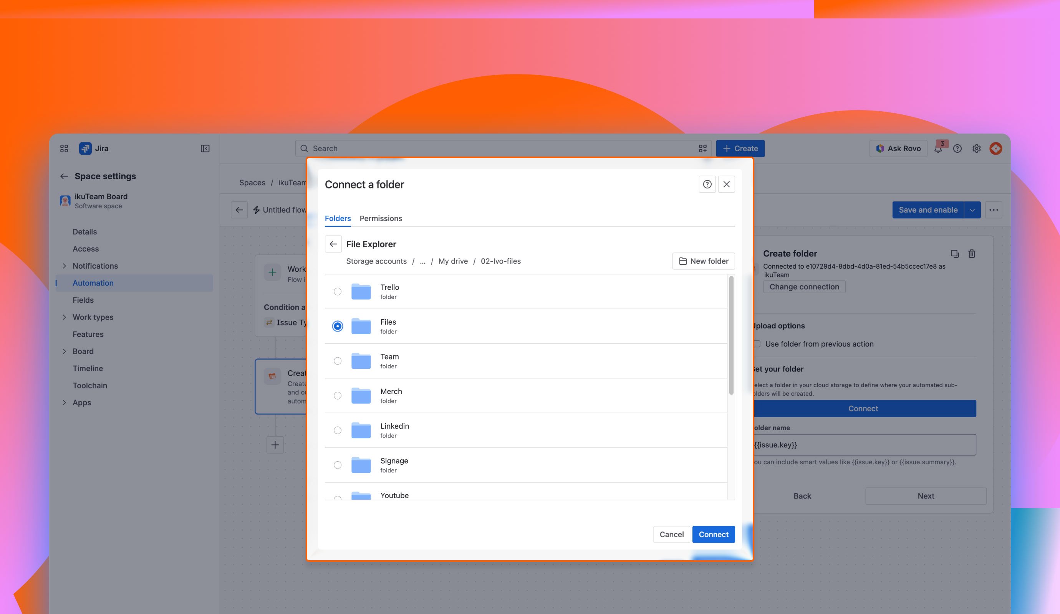
Task: Select the Team folder radio button
Action: coord(337,361)
